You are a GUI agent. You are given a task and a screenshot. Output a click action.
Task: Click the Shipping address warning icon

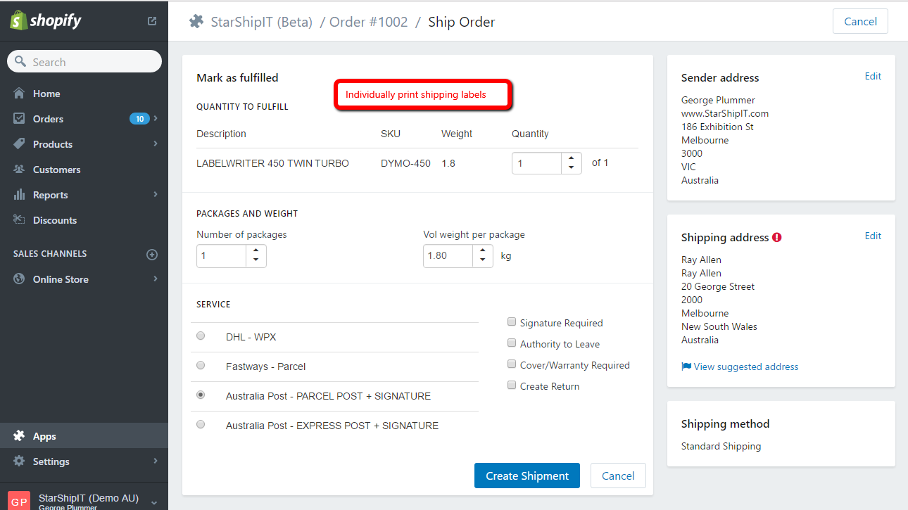pos(776,237)
